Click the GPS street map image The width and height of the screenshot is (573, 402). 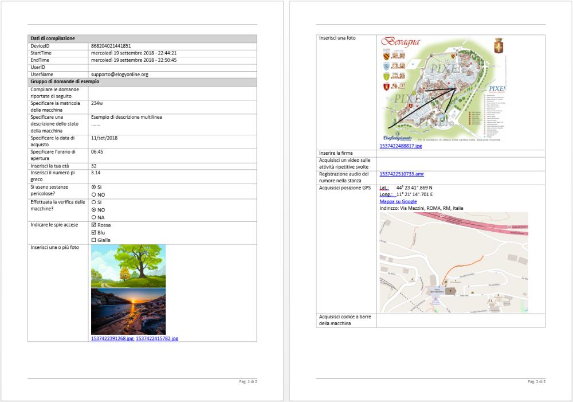pos(454,262)
